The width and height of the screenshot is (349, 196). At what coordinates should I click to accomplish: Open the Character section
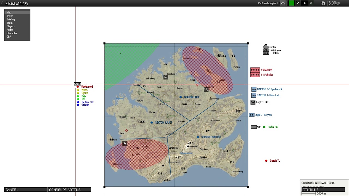click(x=17, y=33)
